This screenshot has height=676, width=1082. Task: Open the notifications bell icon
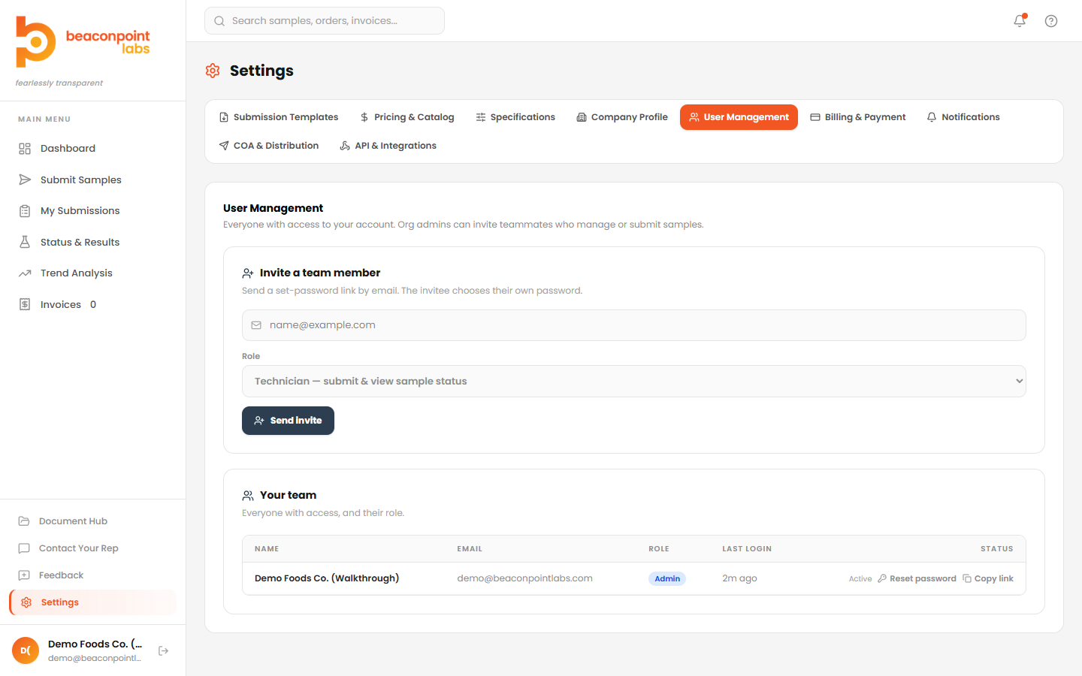1020,21
